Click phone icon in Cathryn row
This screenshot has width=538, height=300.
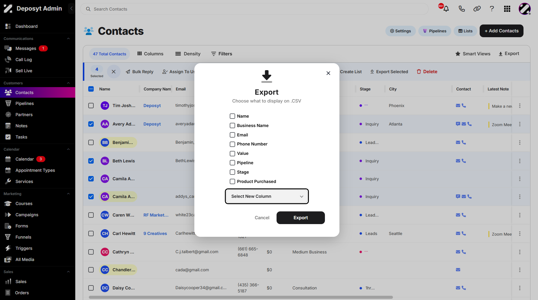(x=464, y=252)
